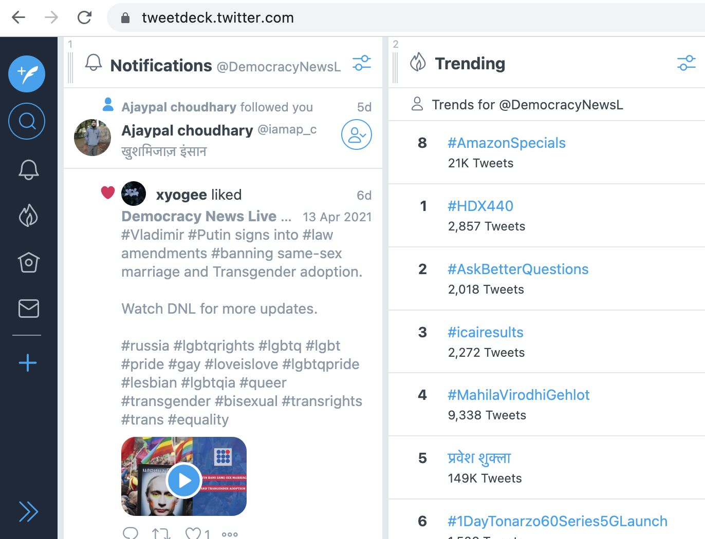The image size is (705, 539).
Task: Open Notifications bell in the sidebar
Action: pyautogui.click(x=29, y=169)
